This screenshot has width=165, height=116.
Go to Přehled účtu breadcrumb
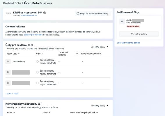[12, 3]
